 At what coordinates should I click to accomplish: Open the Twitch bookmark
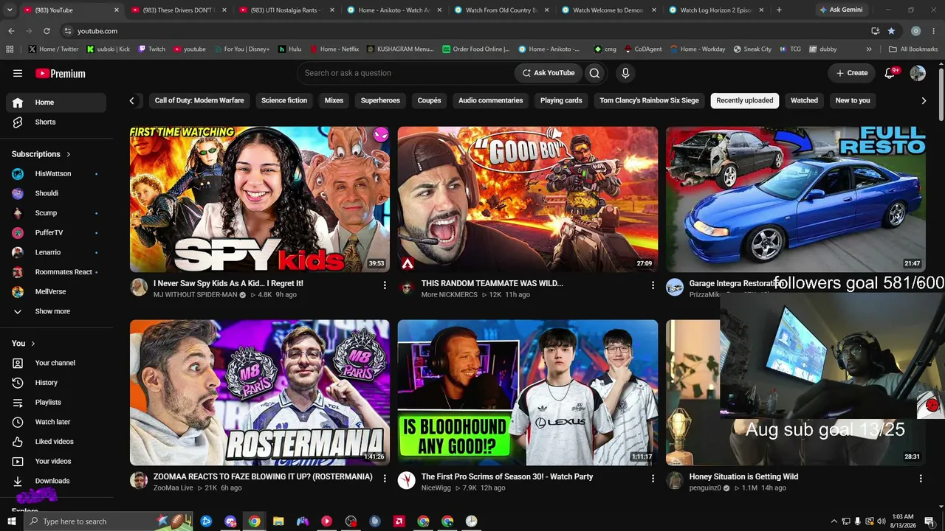(x=151, y=49)
